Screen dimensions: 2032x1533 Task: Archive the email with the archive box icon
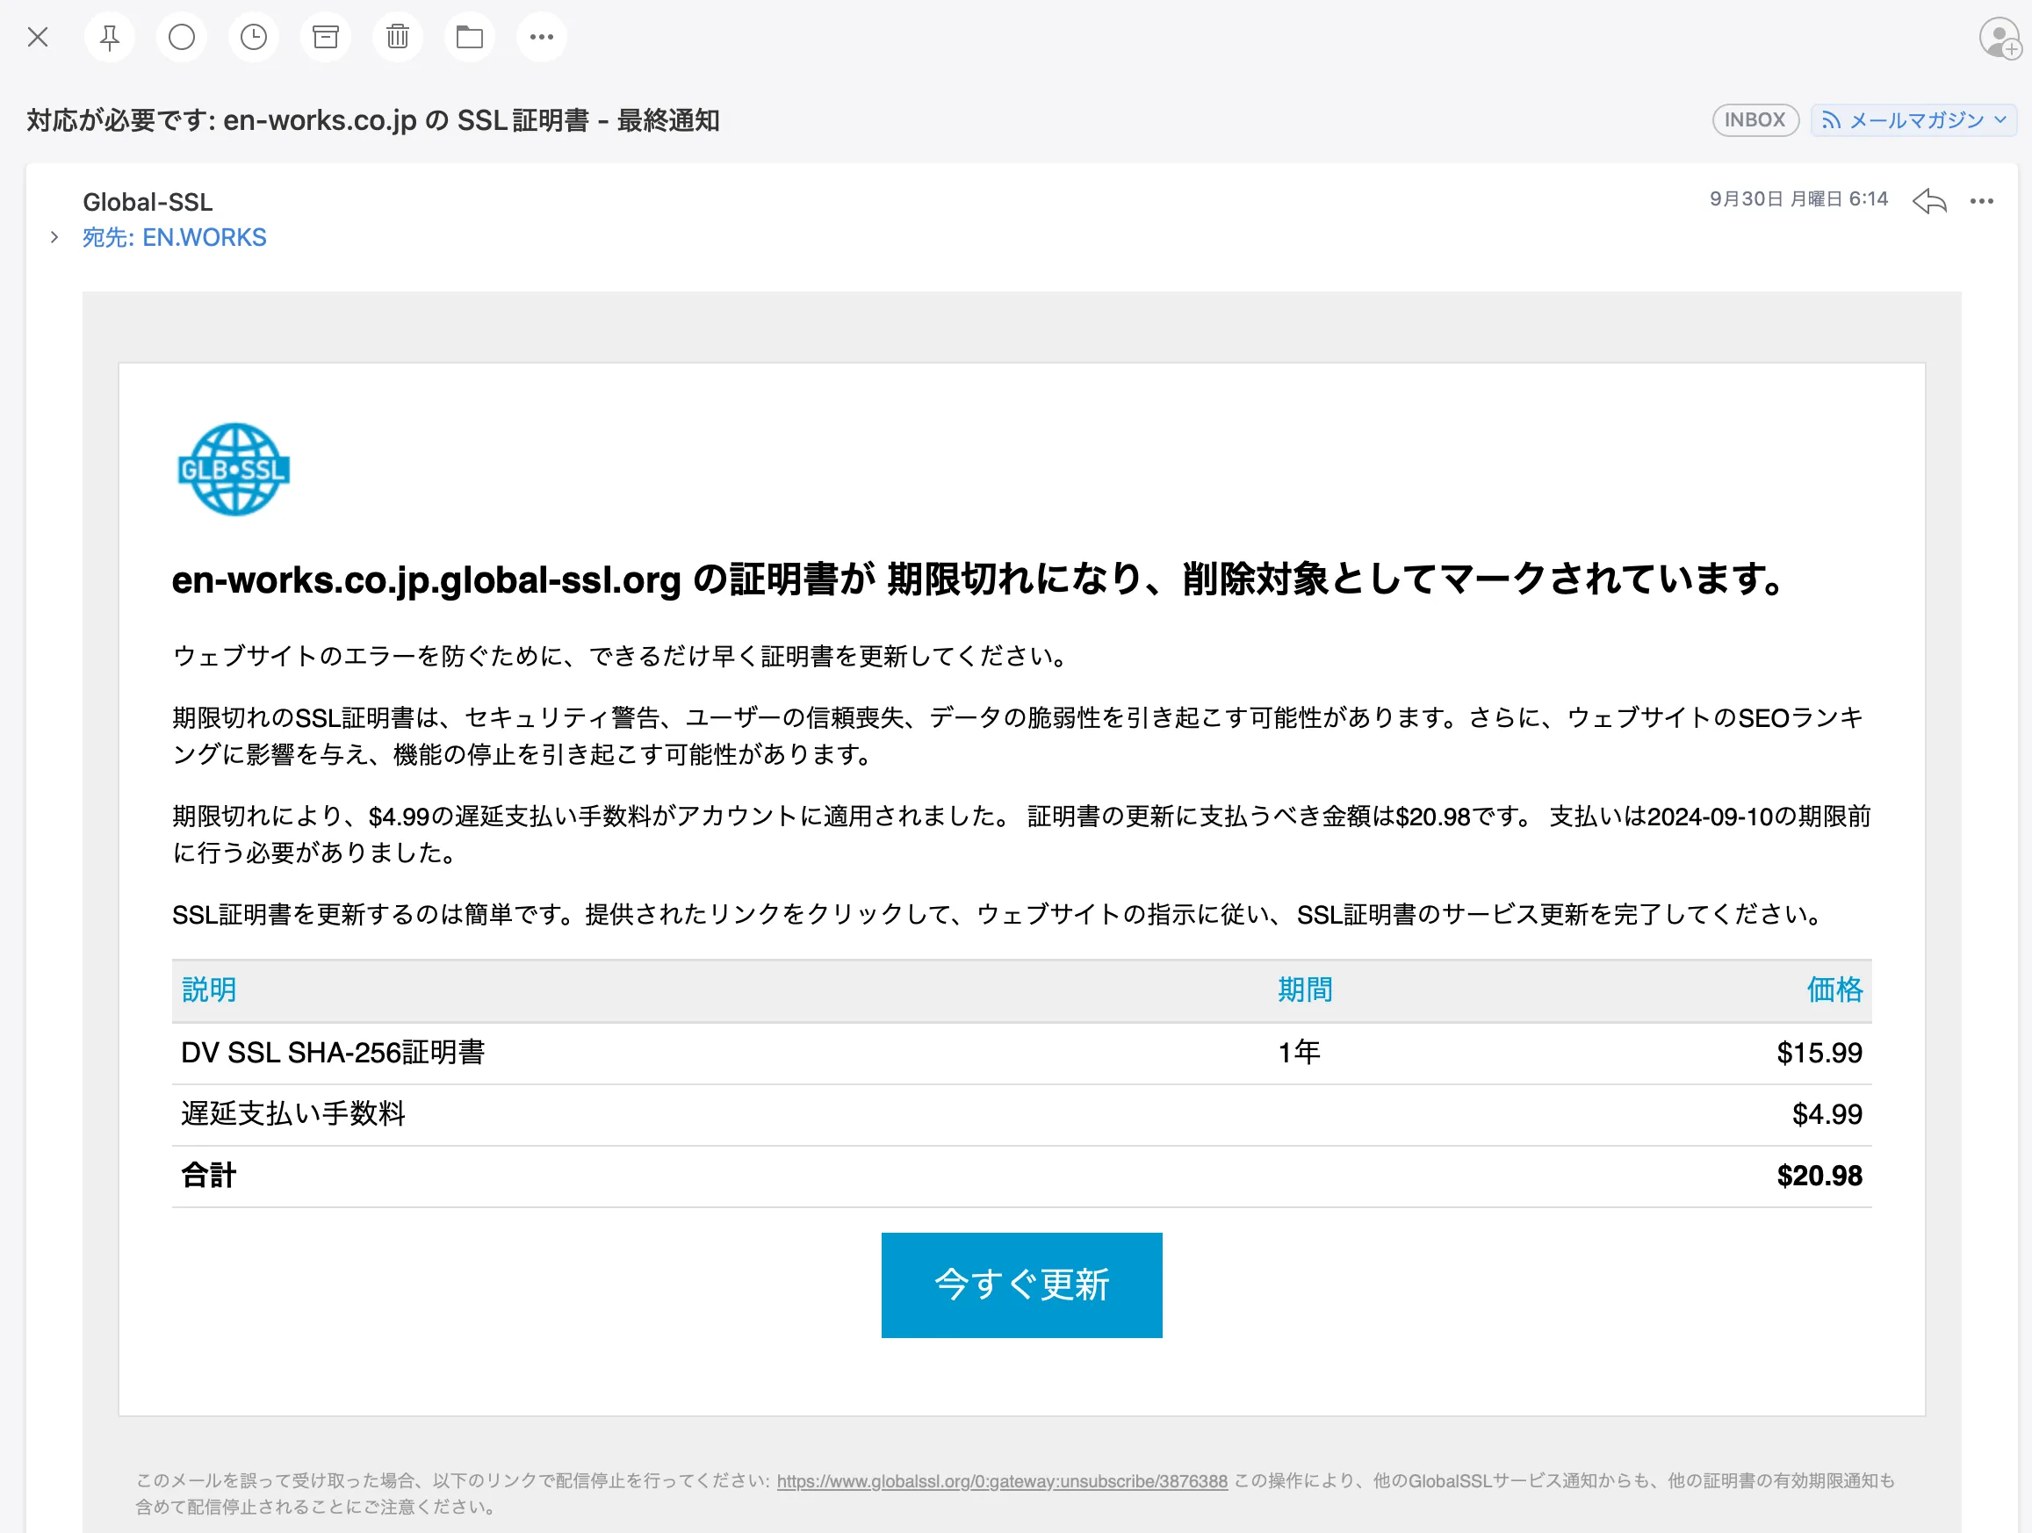pyautogui.click(x=325, y=37)
